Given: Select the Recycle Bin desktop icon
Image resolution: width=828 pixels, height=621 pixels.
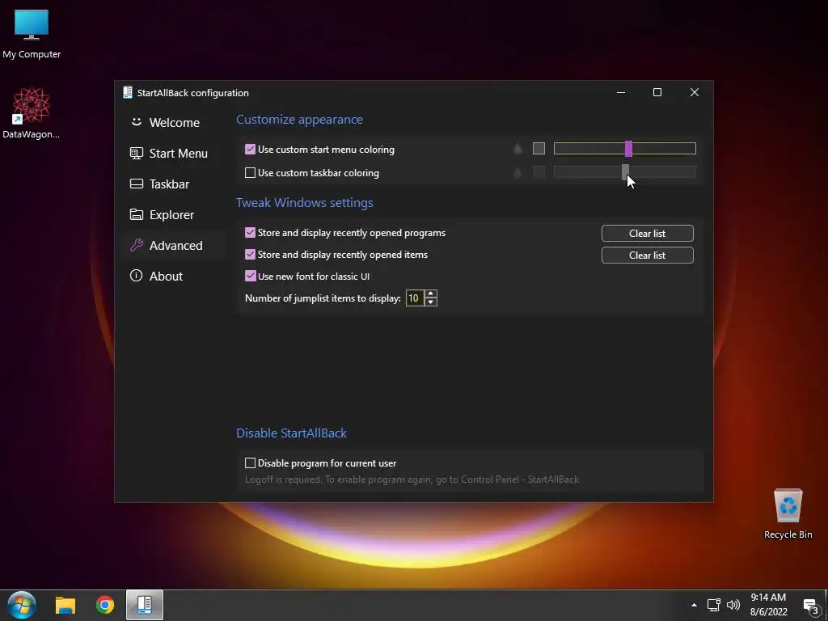Looking at the screenshot, I should point(788,513).
